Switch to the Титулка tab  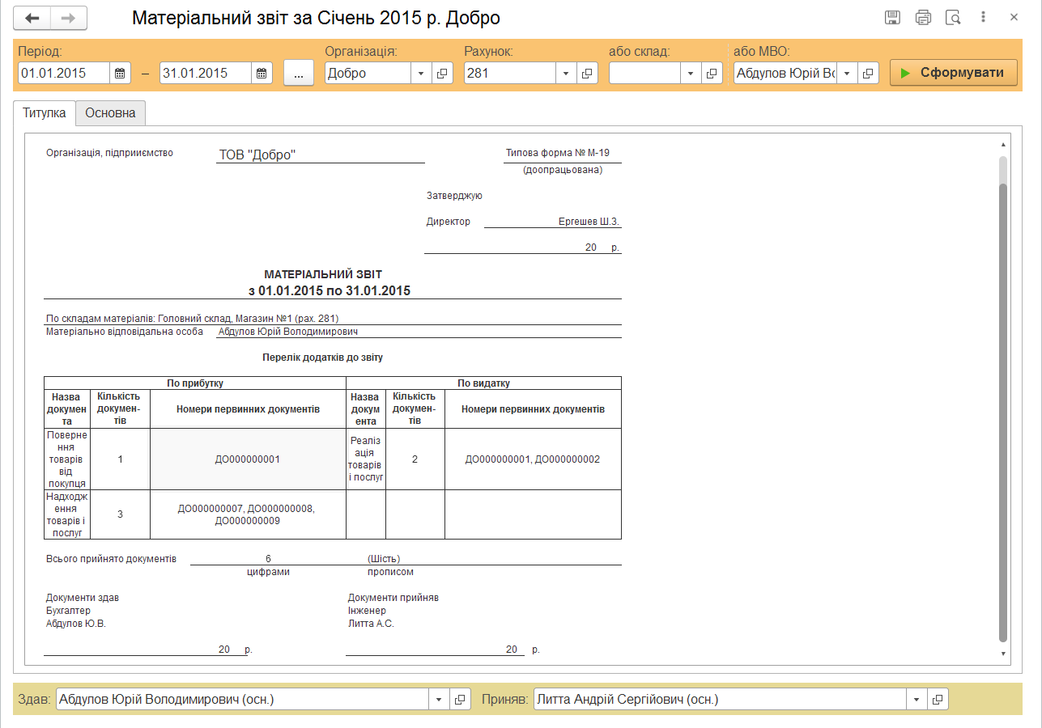[x=45, y=113]
